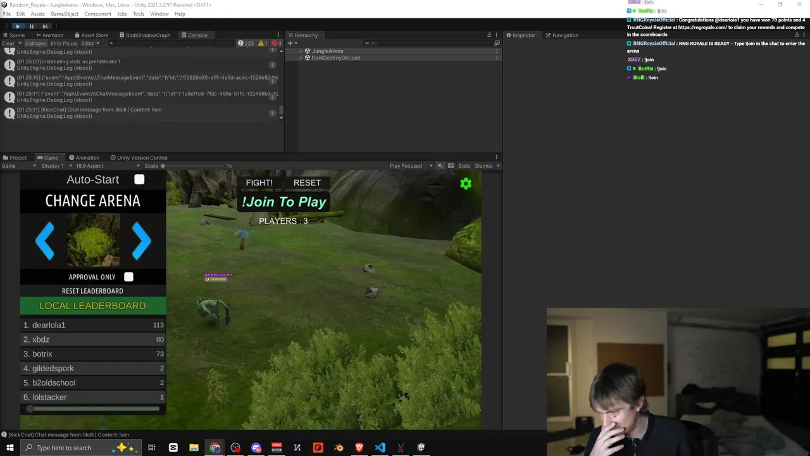
Task: Click the RESET LEADERBOARD button
Action: (x=92, y=291)
